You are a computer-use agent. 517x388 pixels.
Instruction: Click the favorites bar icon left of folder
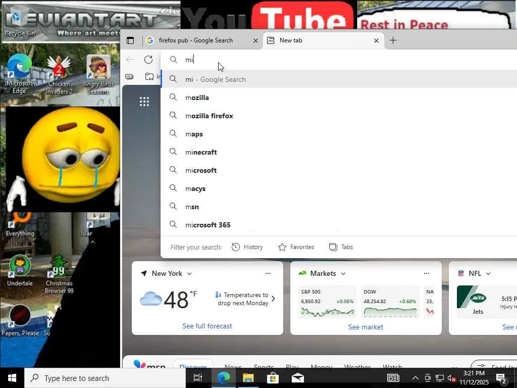[130, 77]
